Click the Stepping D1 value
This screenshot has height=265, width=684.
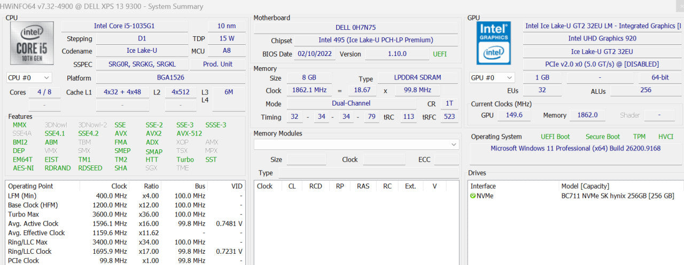pyautogui.click(x=142, y=39)
